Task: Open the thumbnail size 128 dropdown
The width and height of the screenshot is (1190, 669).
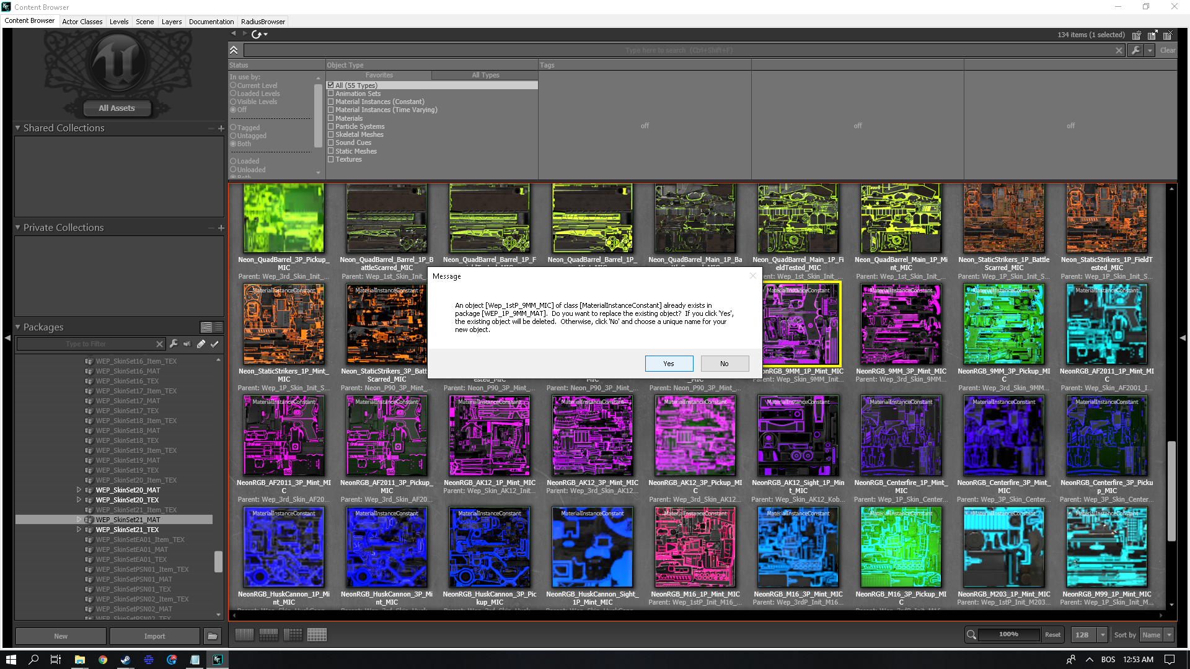Action: [x=1103, y=635]
